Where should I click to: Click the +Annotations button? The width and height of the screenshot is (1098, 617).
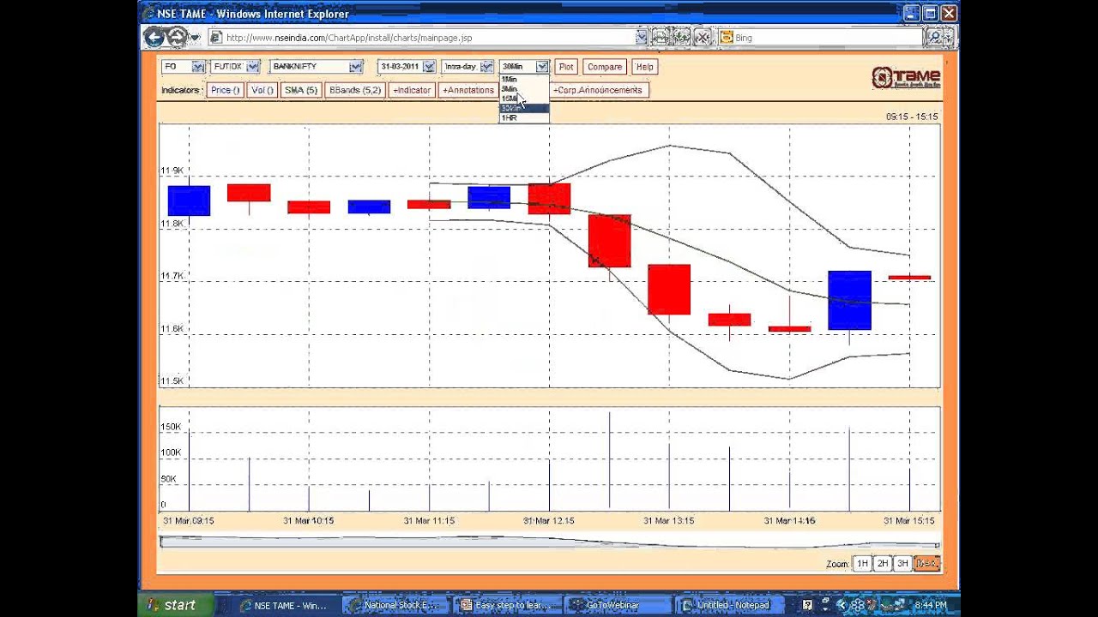pyautogui.click(x=468, y=90)
